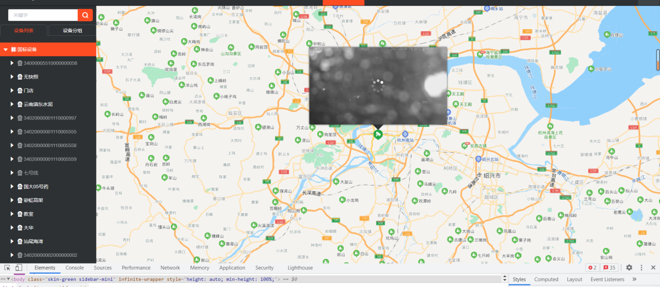
Task: Open the Layout pane tab
Action: click(x=575, y=279)
